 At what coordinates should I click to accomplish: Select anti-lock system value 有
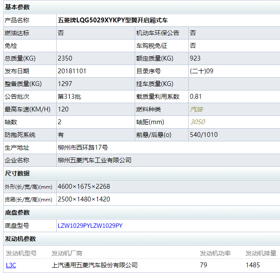pos(61,135)
